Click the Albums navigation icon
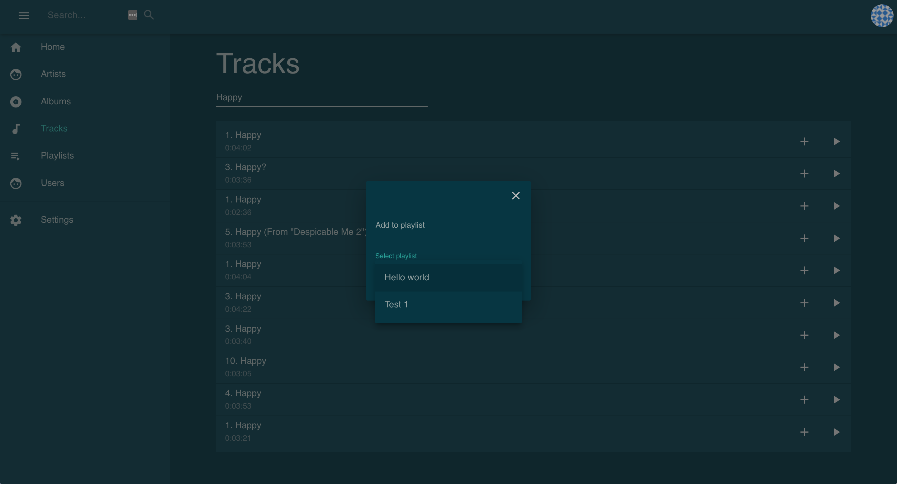The width and height of the screenshot is (897, 484). [x=16, y=101]
